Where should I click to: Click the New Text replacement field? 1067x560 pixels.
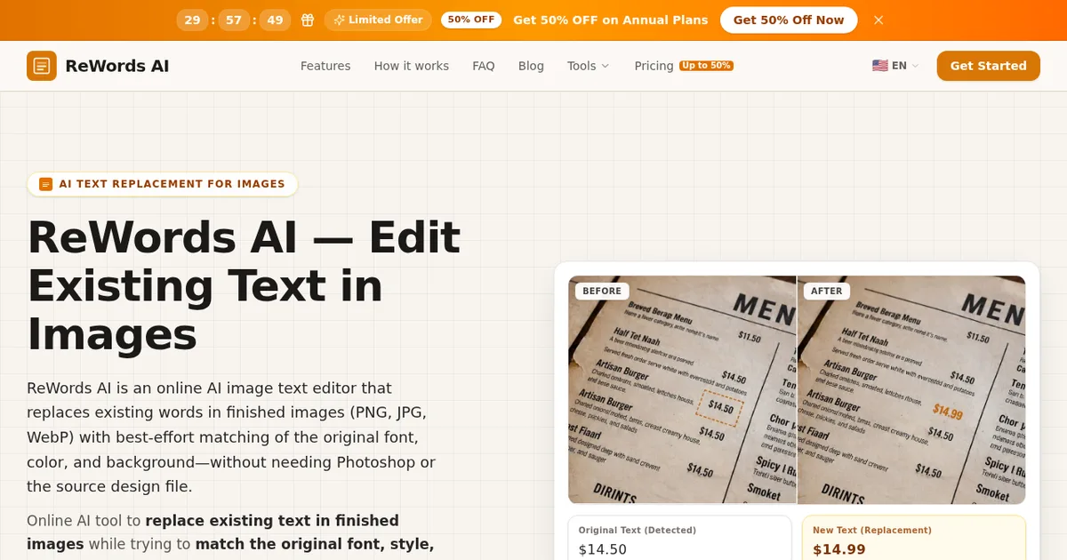pos(913,539)
